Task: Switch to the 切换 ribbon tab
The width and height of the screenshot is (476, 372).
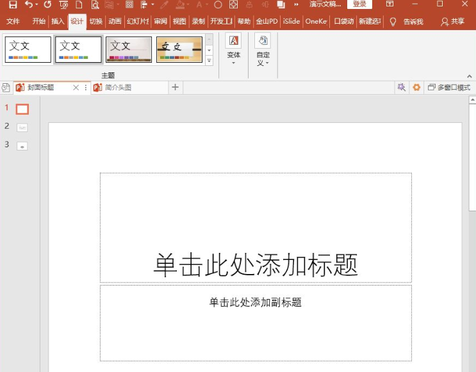Action: click(x=96, y=21)
